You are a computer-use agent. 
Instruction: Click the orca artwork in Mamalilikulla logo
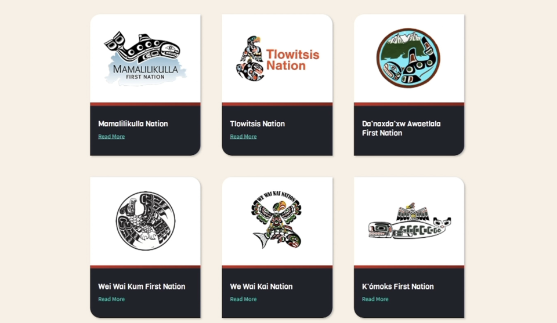point(142,47)
